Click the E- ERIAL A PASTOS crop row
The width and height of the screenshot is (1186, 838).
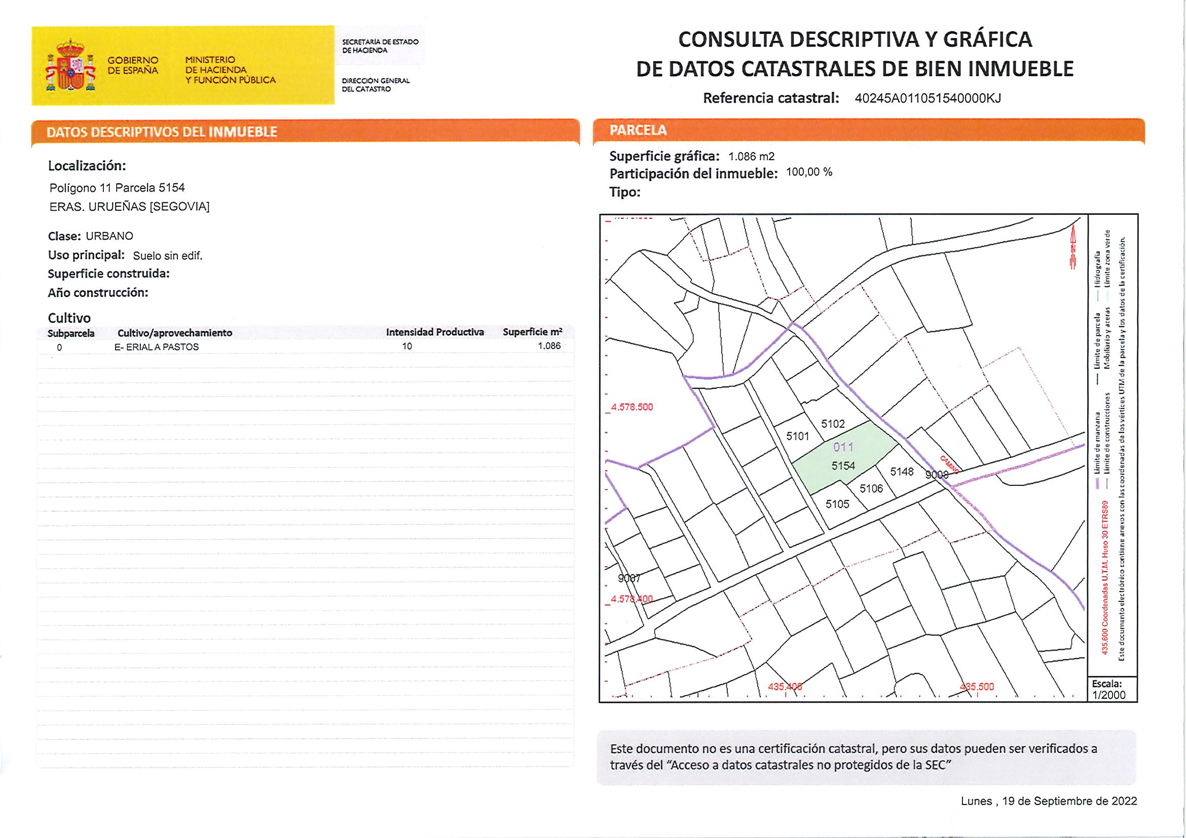157,347
